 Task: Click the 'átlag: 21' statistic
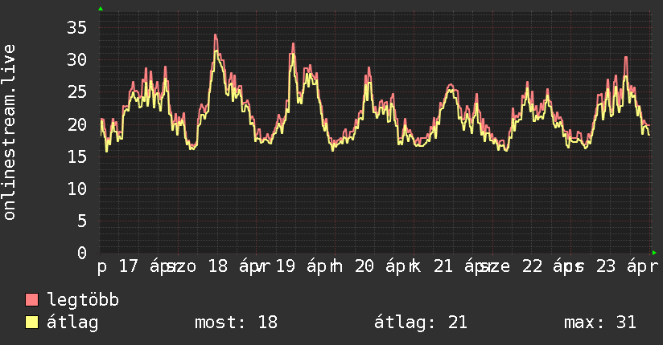421,323
